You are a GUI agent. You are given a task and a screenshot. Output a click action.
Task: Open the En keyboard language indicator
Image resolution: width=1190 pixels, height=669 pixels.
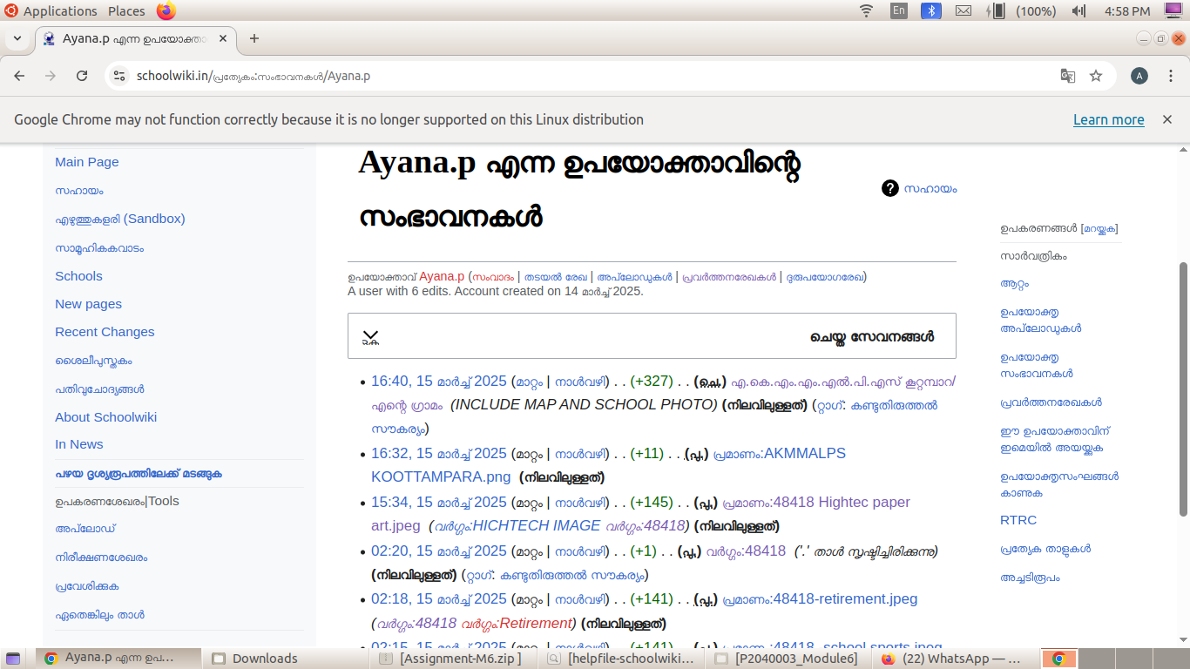click(899, 11)
